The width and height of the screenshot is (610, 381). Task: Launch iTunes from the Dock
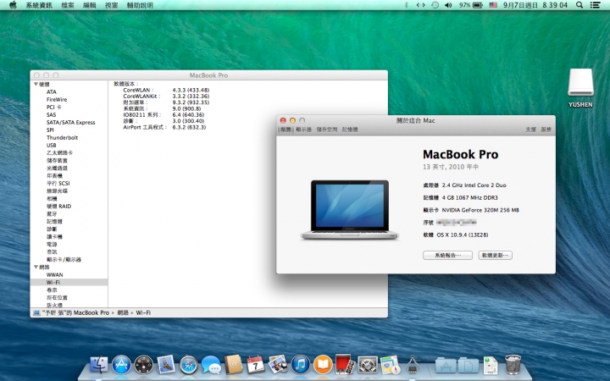pos(300,365)
